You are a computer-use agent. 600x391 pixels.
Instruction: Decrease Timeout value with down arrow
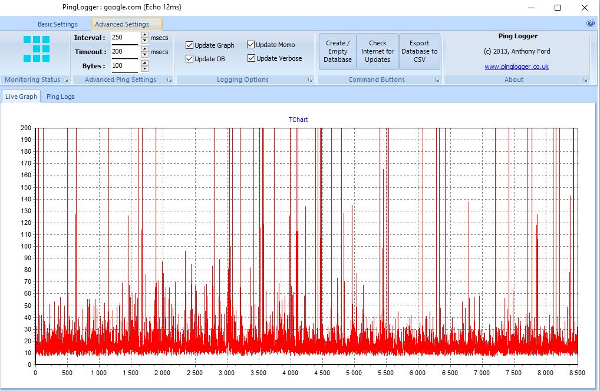pos(145,55)
